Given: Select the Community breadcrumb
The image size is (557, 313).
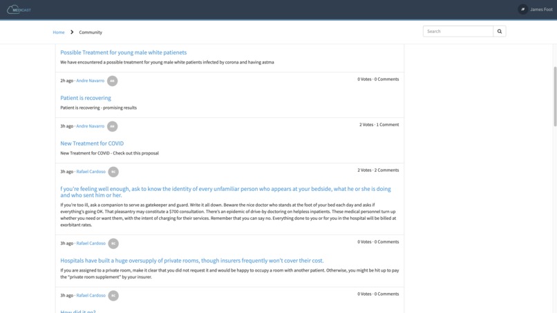Looking at the screenshot, I should click(x=91, y=32).
